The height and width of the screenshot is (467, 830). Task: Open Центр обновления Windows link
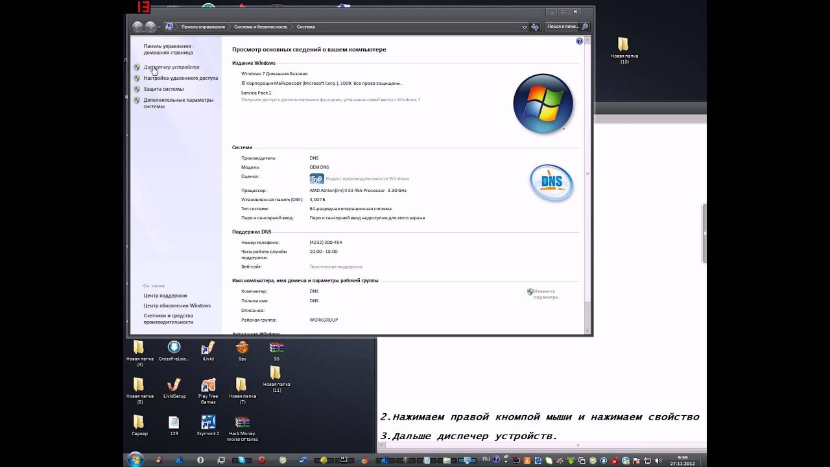click(x=177, y=305)
